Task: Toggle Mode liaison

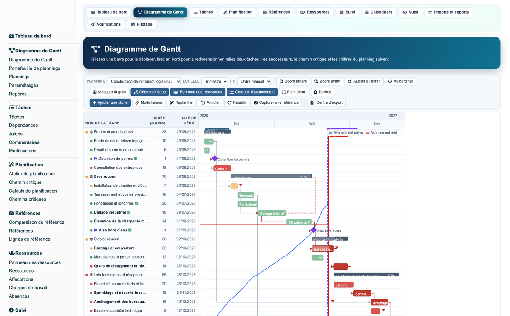Action: pyautogui.click(x=148, y=102)
